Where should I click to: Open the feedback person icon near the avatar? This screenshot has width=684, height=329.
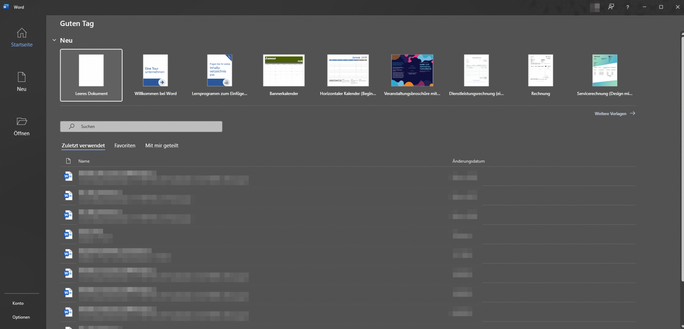(x=611, y=7)
